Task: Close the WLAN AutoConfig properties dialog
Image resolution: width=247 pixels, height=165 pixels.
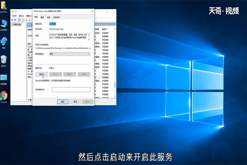Action: [x=92, y=11]
